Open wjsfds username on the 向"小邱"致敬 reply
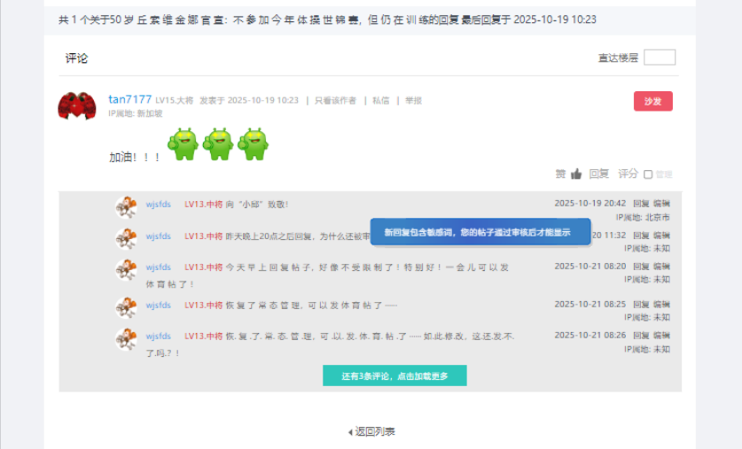This screenshot has height=449, width=742. 158,205
